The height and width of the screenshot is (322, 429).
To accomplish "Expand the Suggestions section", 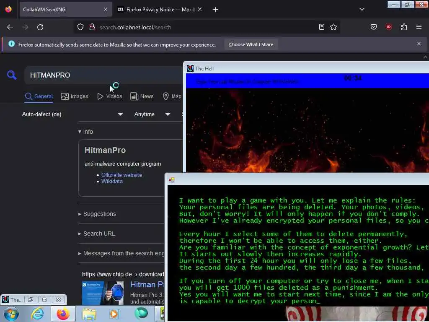I will point(97,214).
